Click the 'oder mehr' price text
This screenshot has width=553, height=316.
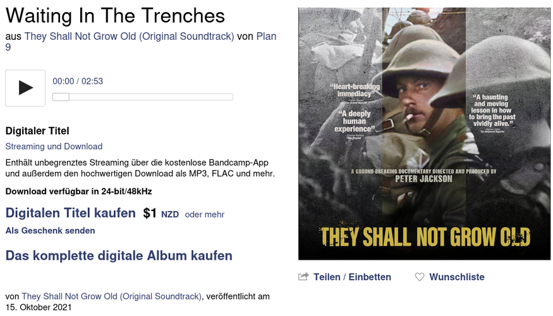pos(205,214)
